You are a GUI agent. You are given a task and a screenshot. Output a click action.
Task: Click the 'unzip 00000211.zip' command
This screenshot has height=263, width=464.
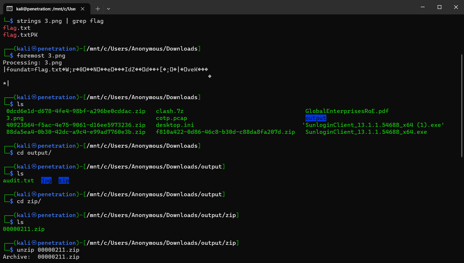[x=48, y=250]
